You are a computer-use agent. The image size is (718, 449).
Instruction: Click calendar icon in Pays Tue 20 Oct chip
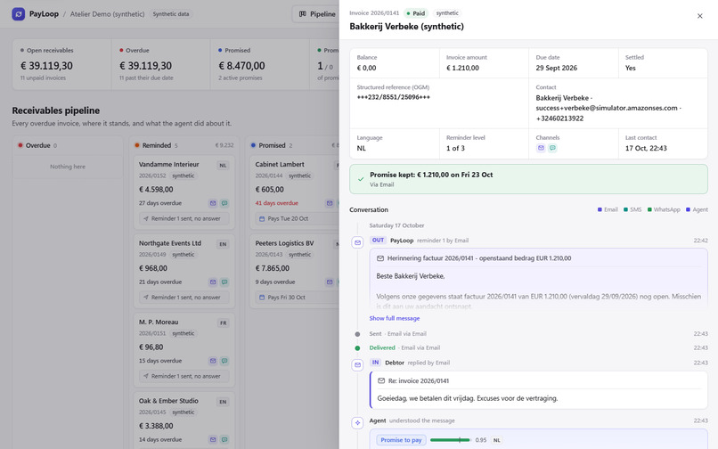(x=262, y=219)
